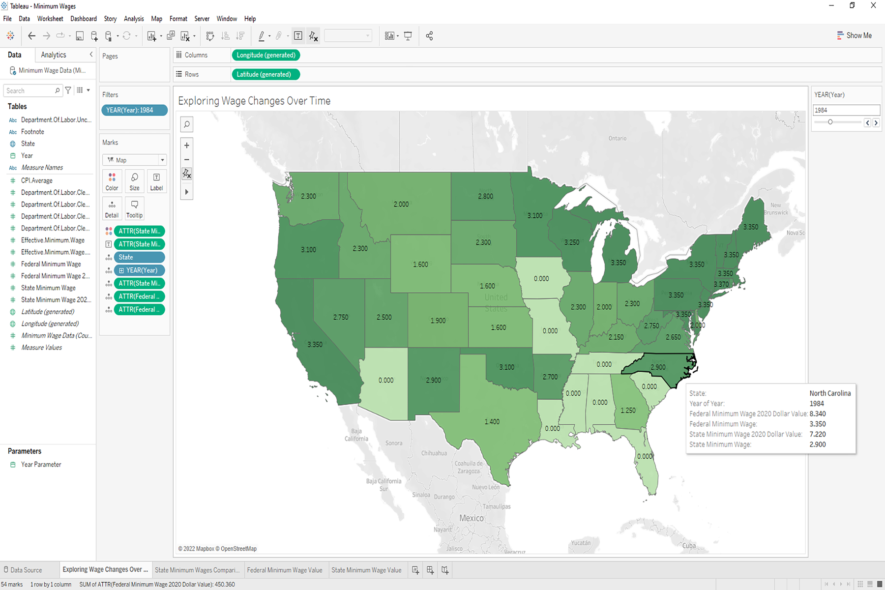
Task: Open the Show Me panel
Action: tap(855, 35)
